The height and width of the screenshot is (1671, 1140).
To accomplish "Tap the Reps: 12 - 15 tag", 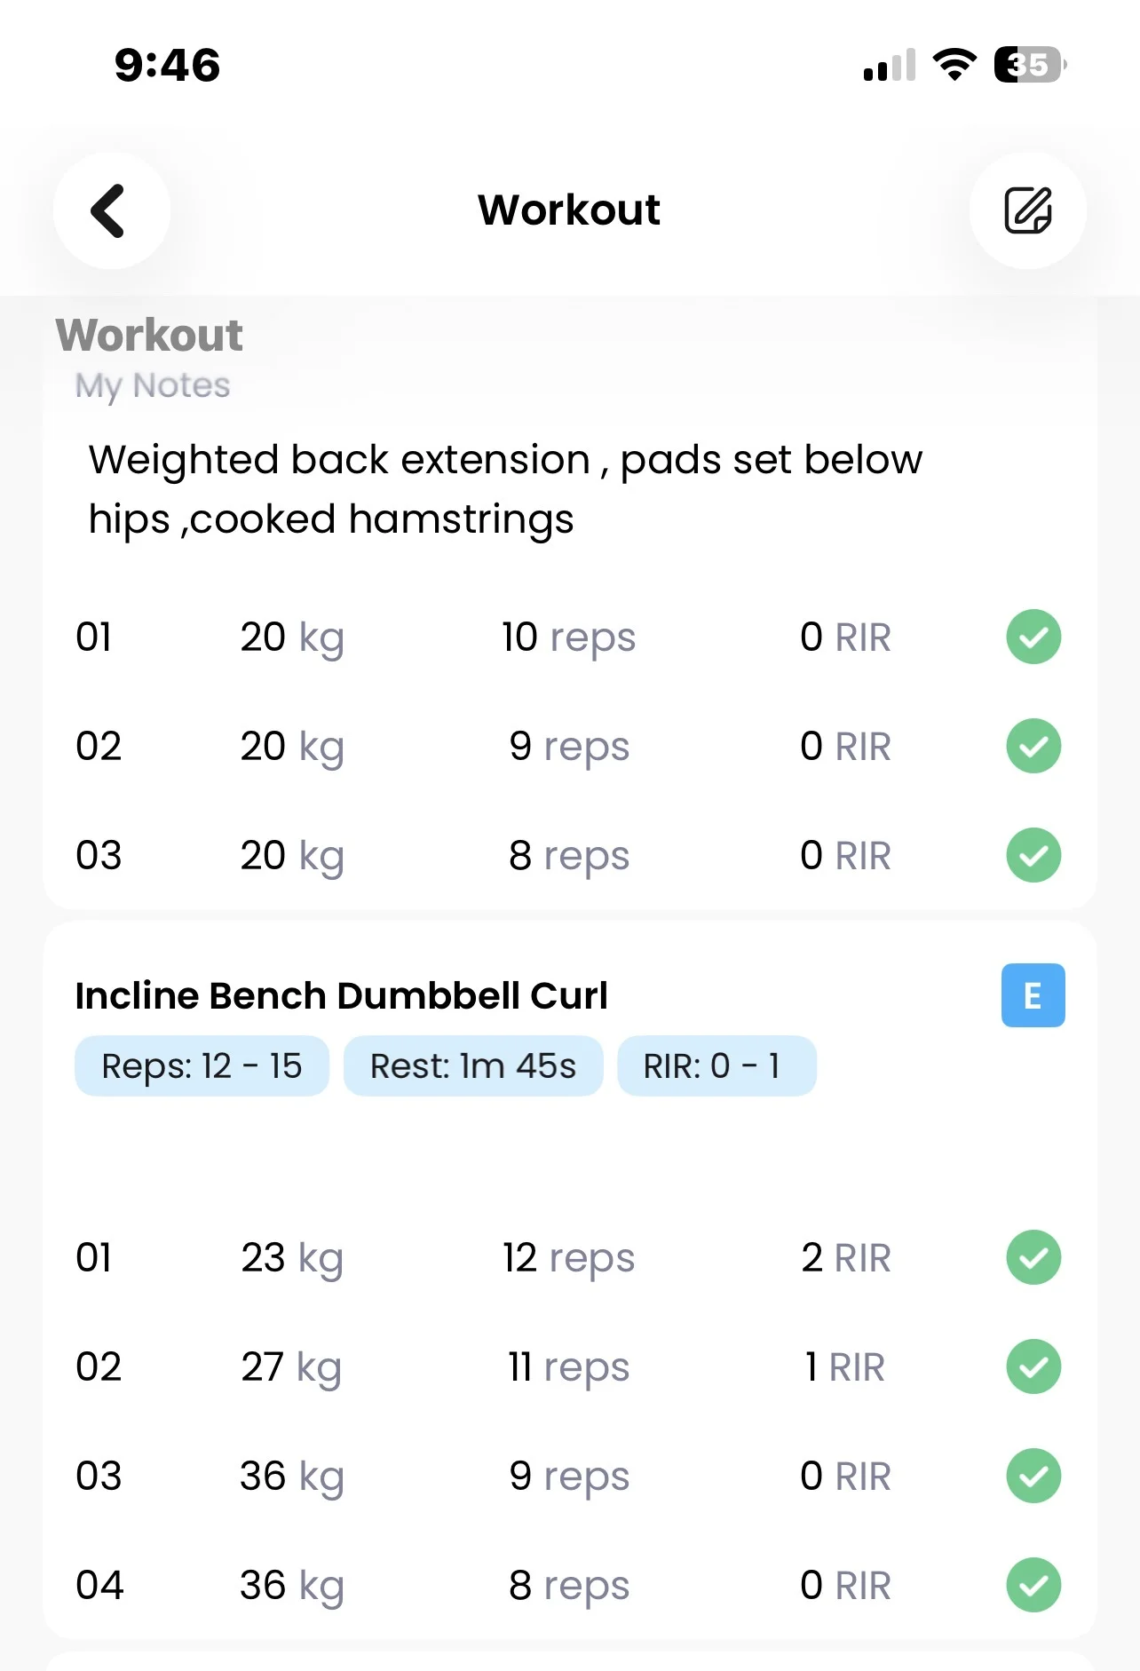I will [x=202, y=1065].
